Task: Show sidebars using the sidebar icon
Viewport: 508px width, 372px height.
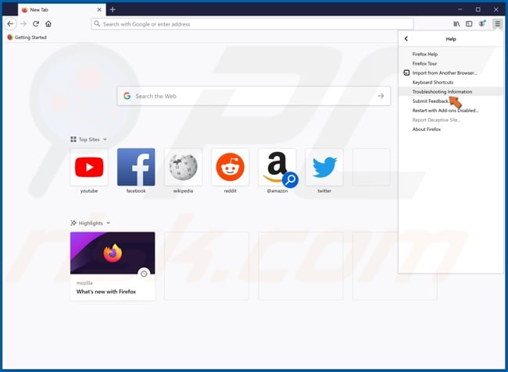Action: (x=469, y=24)
